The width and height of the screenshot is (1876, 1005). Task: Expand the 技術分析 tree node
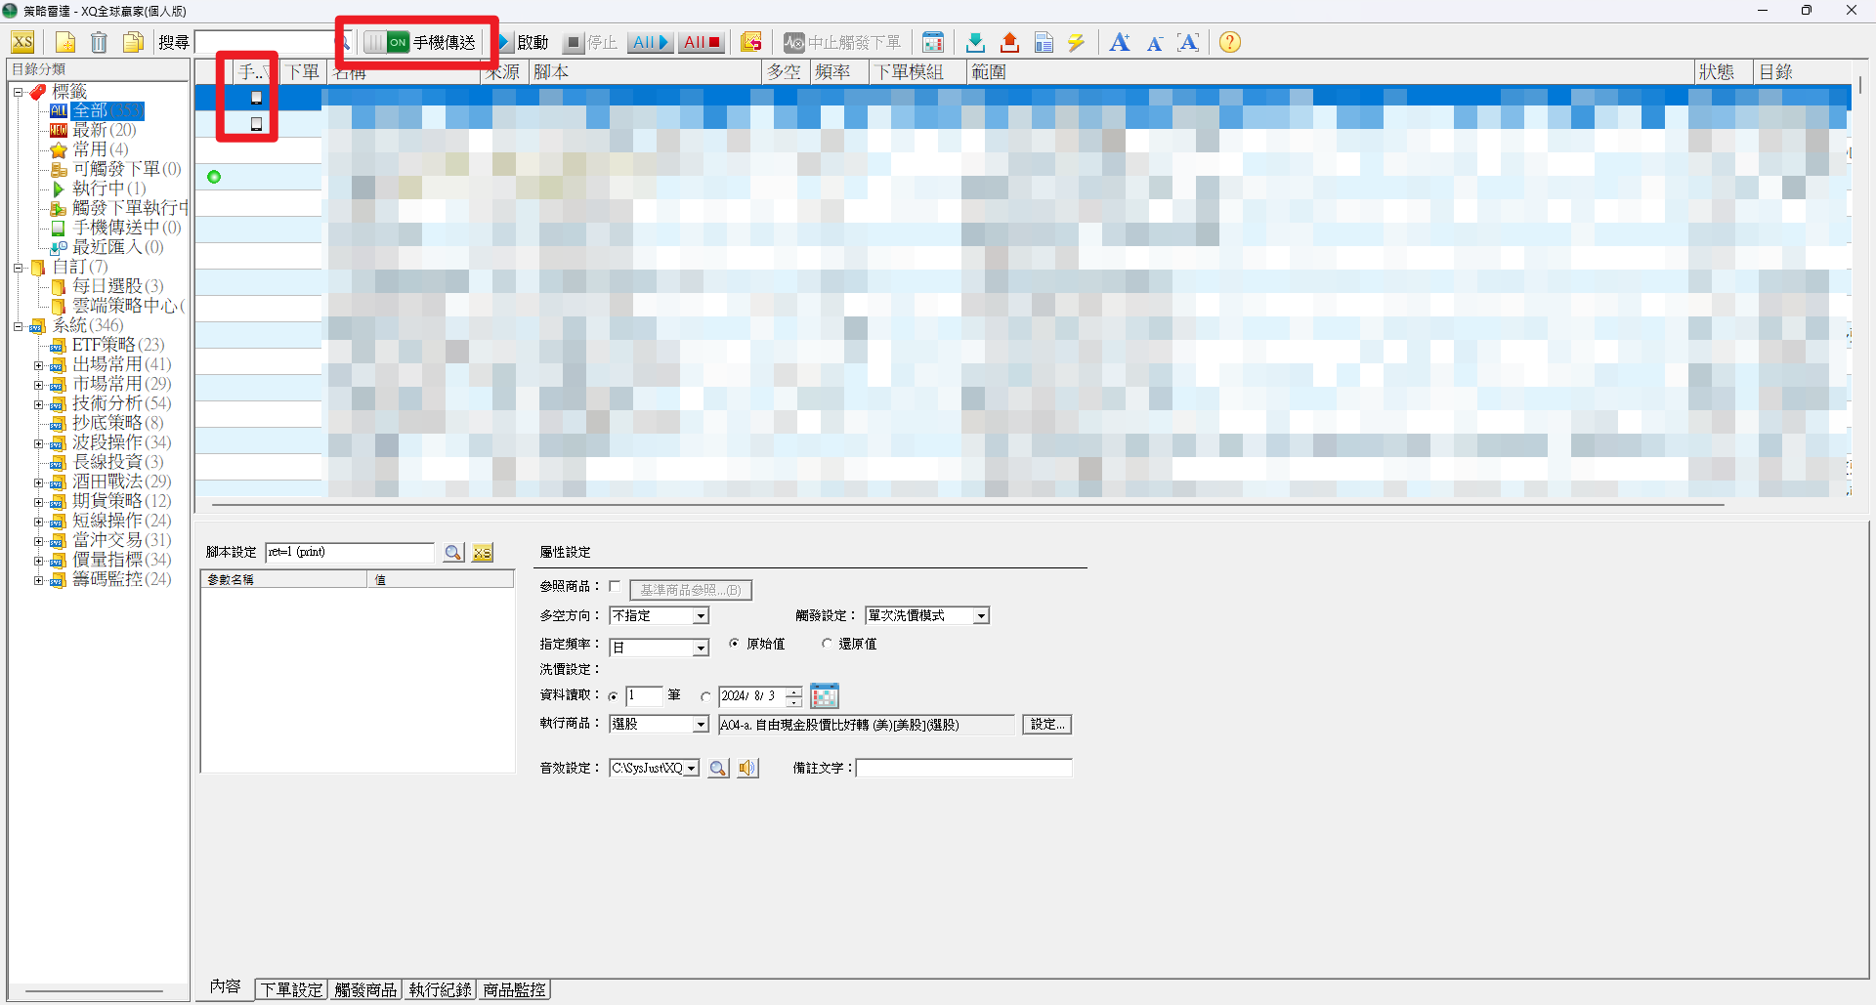[38, 404]
